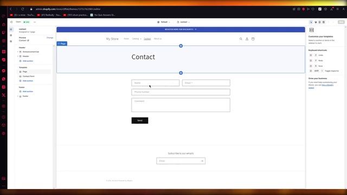
Task: Toggle the inspector selection tool icon
Action: (x=311, y=22)
